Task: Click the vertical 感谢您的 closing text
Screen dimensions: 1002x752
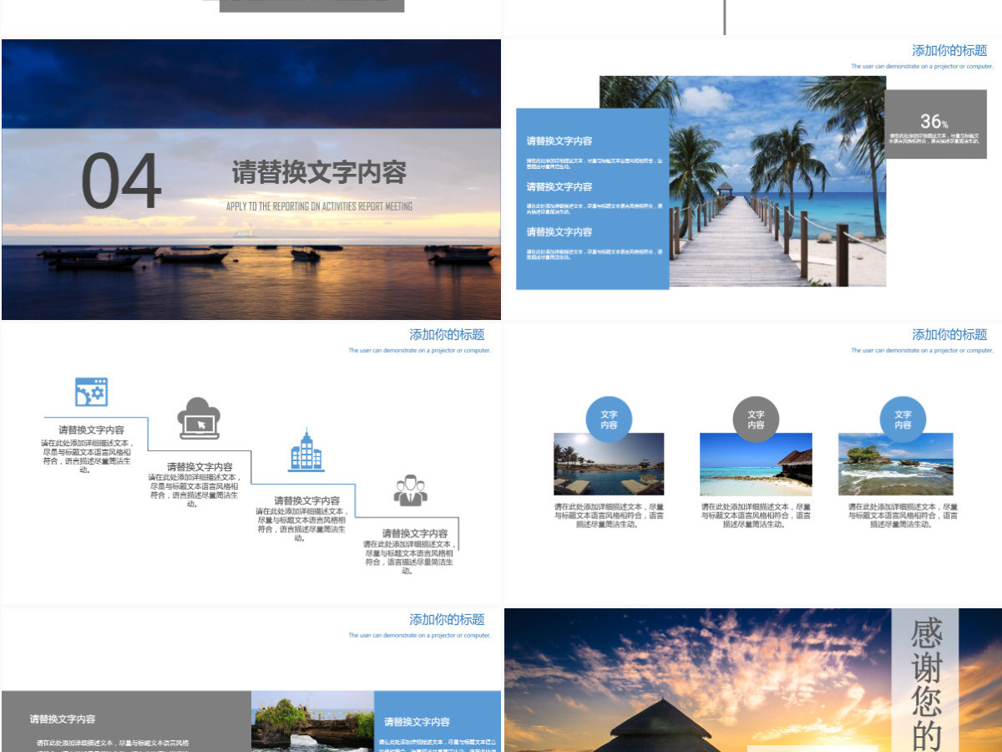Action: (925, 683)
